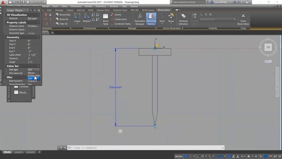Select the Point action parameter tool

162,19
